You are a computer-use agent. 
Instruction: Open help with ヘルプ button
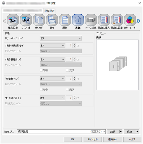132,139
